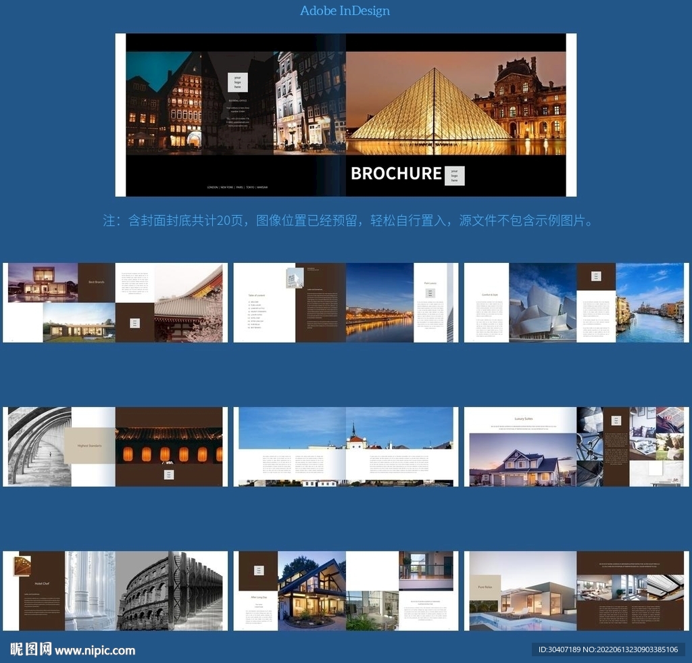692x663 pixels.
Task: Open the night street back cover photo
Action: 236,103
